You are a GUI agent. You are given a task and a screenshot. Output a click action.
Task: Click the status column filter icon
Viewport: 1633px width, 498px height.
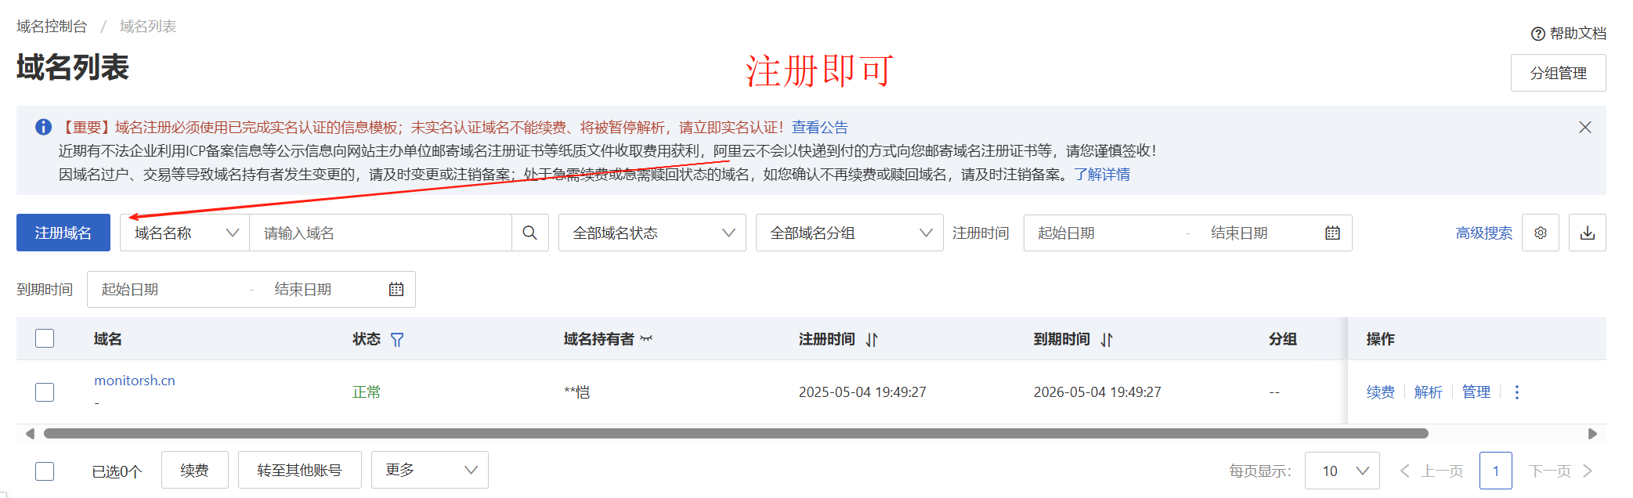click(x=397, y=340)
